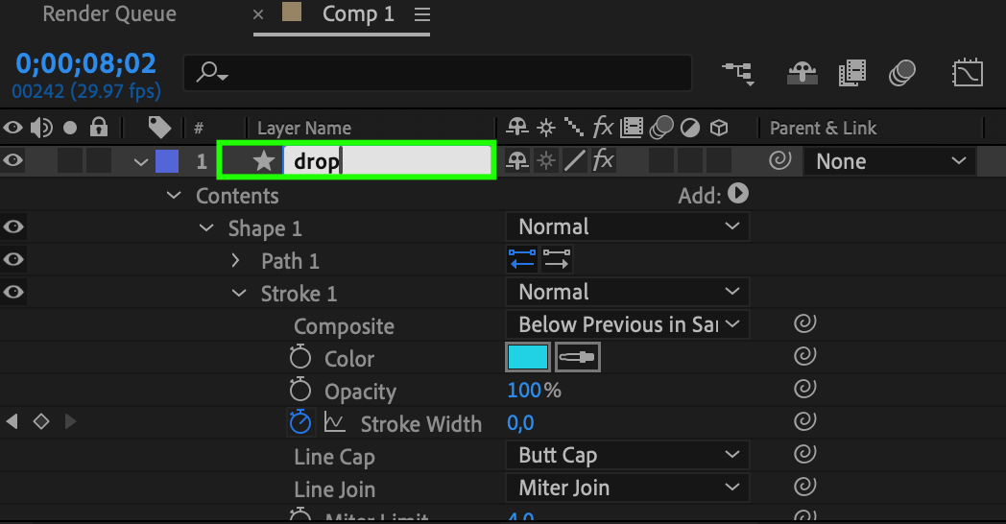Switch to the Render Queue tab
The width and height of the screenshot is (1006, 524).
[109, 14]
